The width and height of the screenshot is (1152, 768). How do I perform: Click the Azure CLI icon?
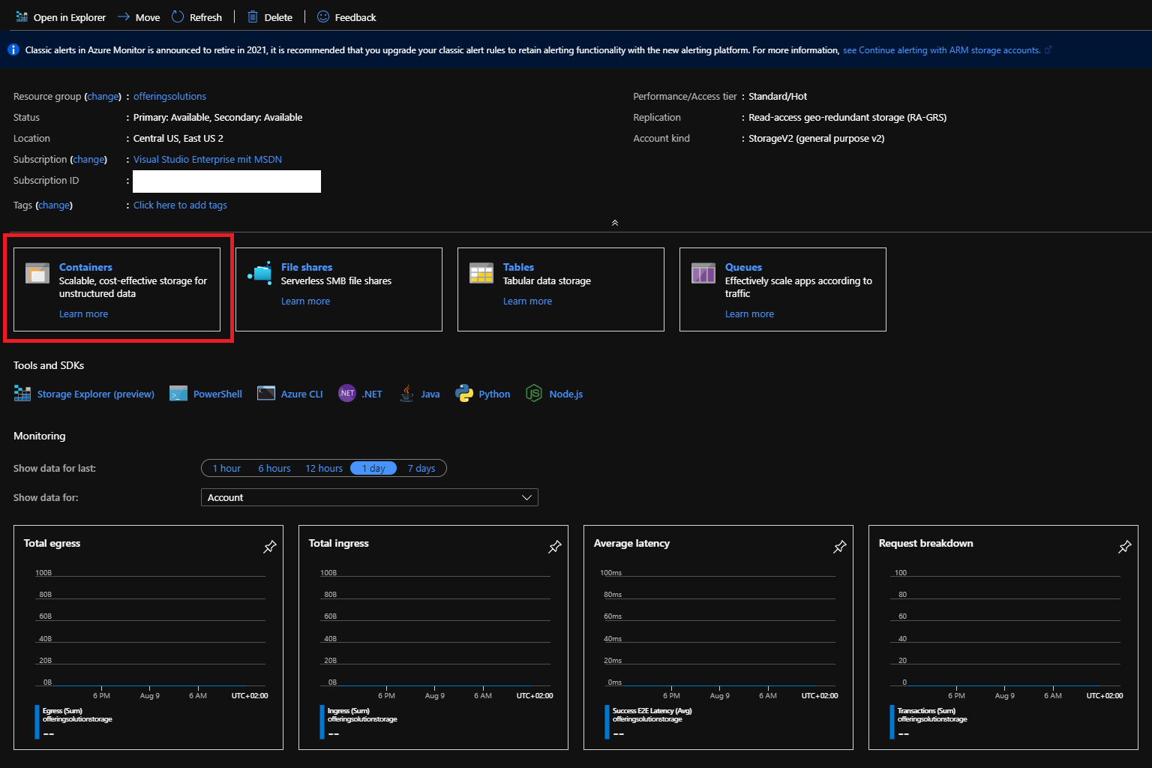(266, 393)
